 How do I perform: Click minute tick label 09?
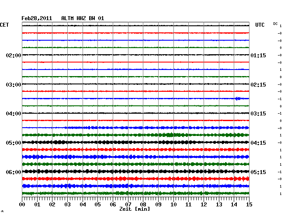point(158,204)
